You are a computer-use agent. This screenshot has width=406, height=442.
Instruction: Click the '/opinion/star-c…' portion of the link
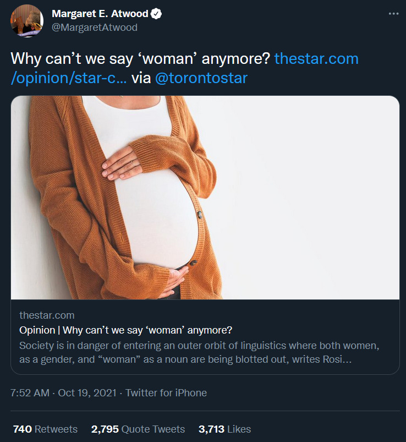(69, 78)
